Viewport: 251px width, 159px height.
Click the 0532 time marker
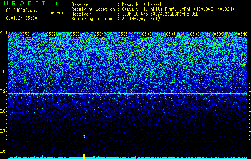tap(51, 34)
